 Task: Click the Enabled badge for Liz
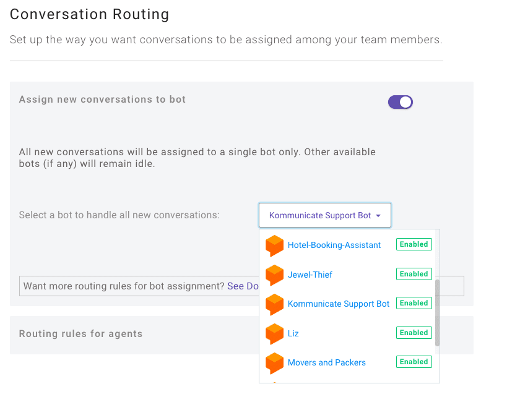414,333
